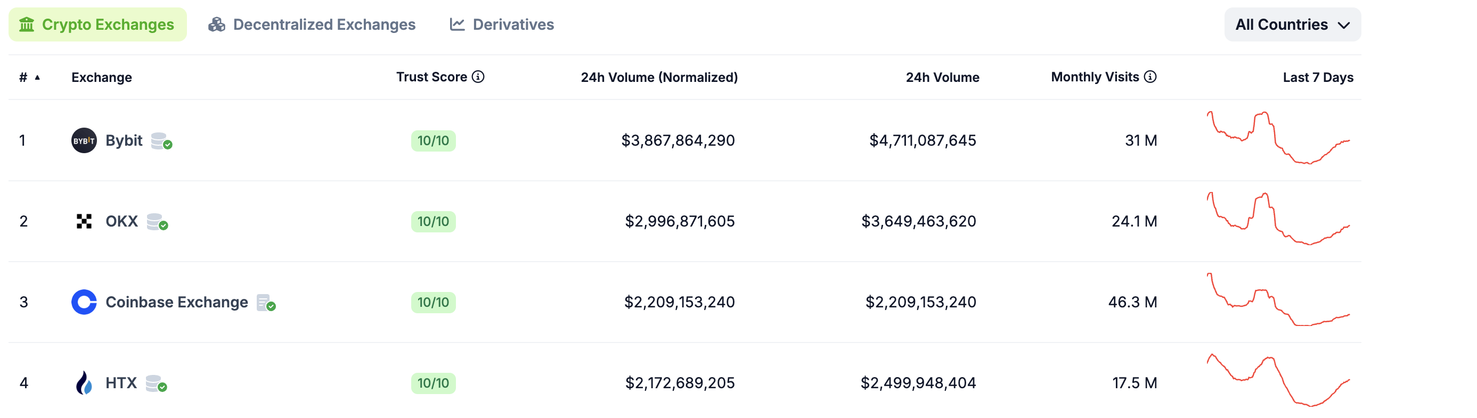Image resolution: width=1477 pixels, height=418 pixels.
Task: Click the Bybit exchange logo
Action: click(84, 140)
